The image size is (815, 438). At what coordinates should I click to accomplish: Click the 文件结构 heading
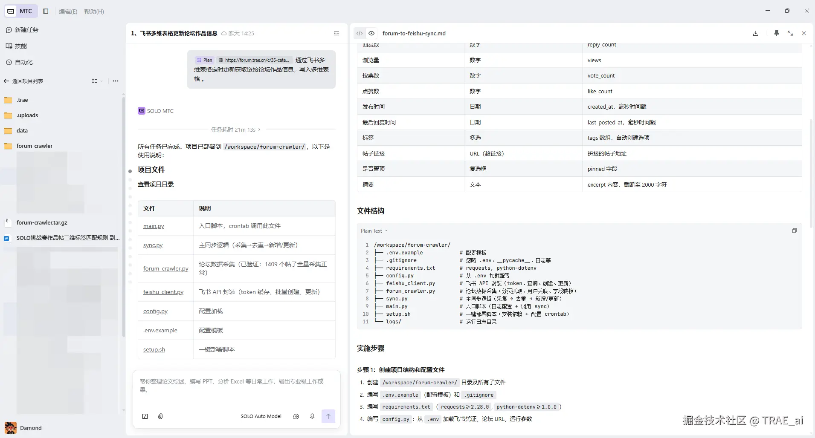tap(371, 211)
